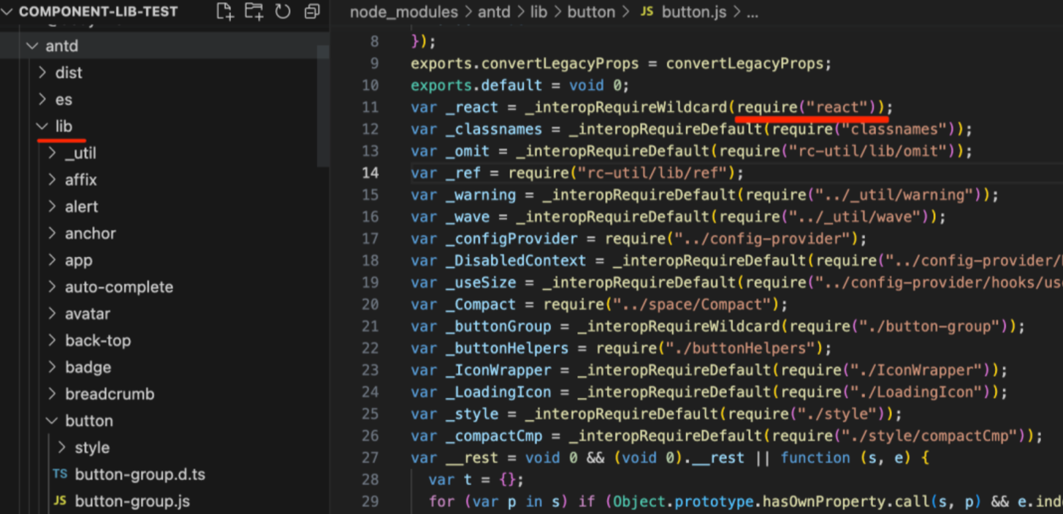Select the breadcrumb folder in the tree
Screen dimensions: 1063x514
110,394
